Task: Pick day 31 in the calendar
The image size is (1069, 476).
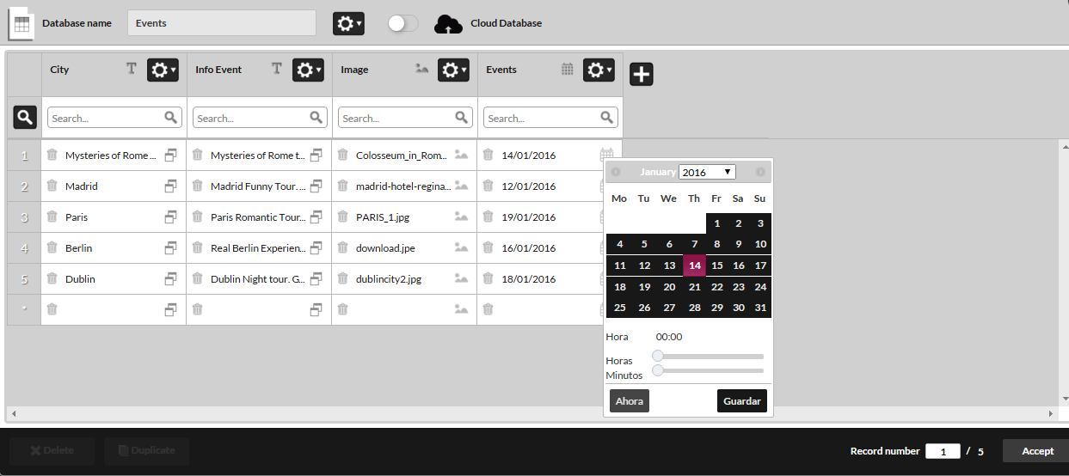Action: 760,308
